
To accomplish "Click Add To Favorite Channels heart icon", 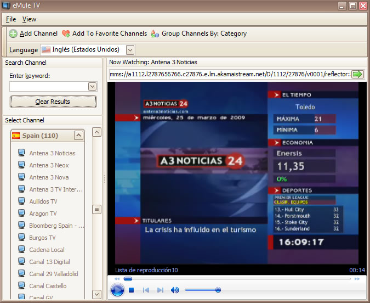I will [66, 33].
